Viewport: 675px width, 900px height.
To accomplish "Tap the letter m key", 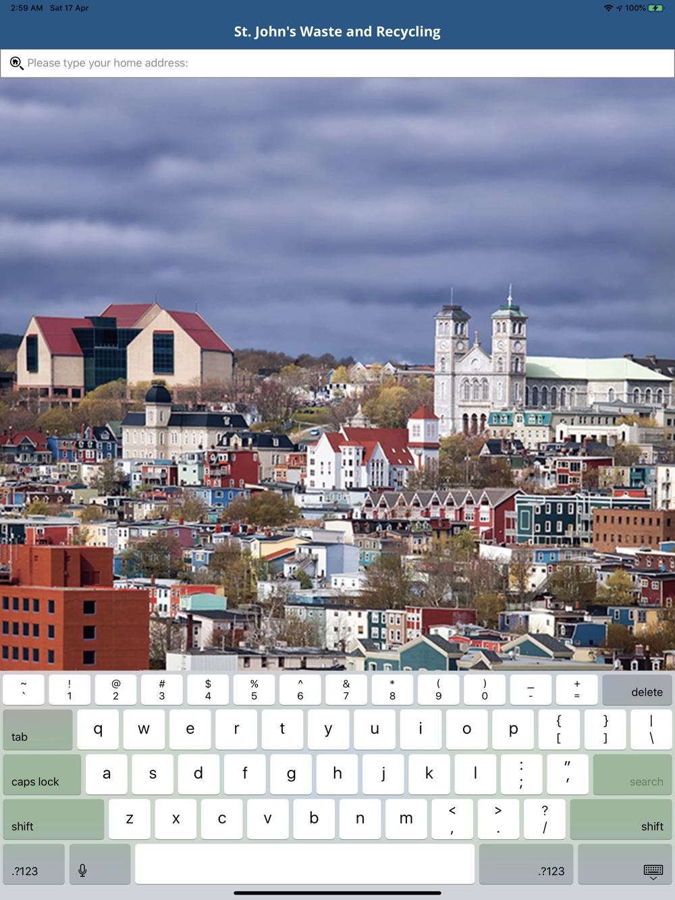I will pos(406,819).
